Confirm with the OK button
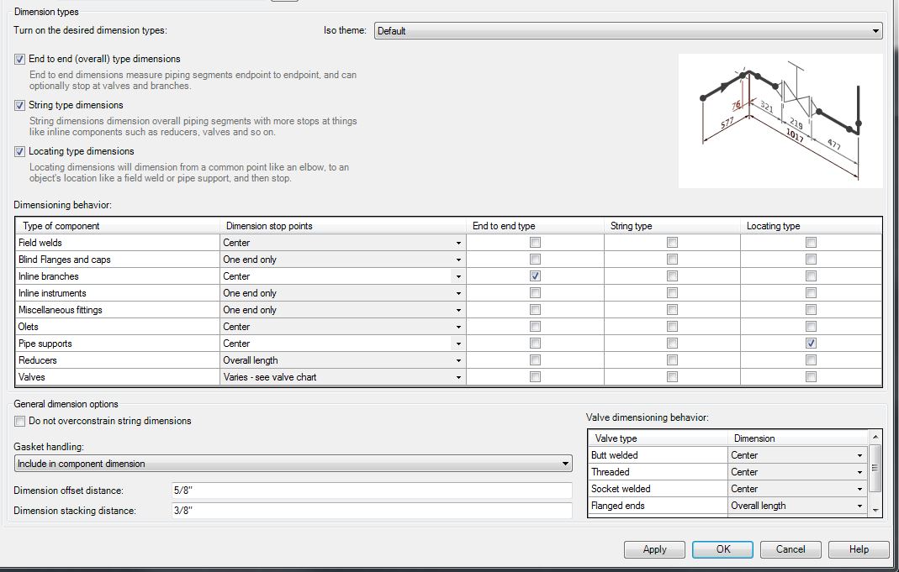 (x=722, y=549)
